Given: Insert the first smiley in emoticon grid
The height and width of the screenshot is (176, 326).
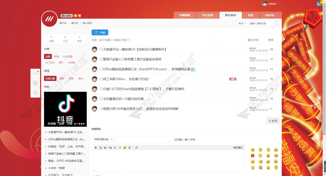Looking at the screenshot, I should pyautogui.click(x=253, y=150).
